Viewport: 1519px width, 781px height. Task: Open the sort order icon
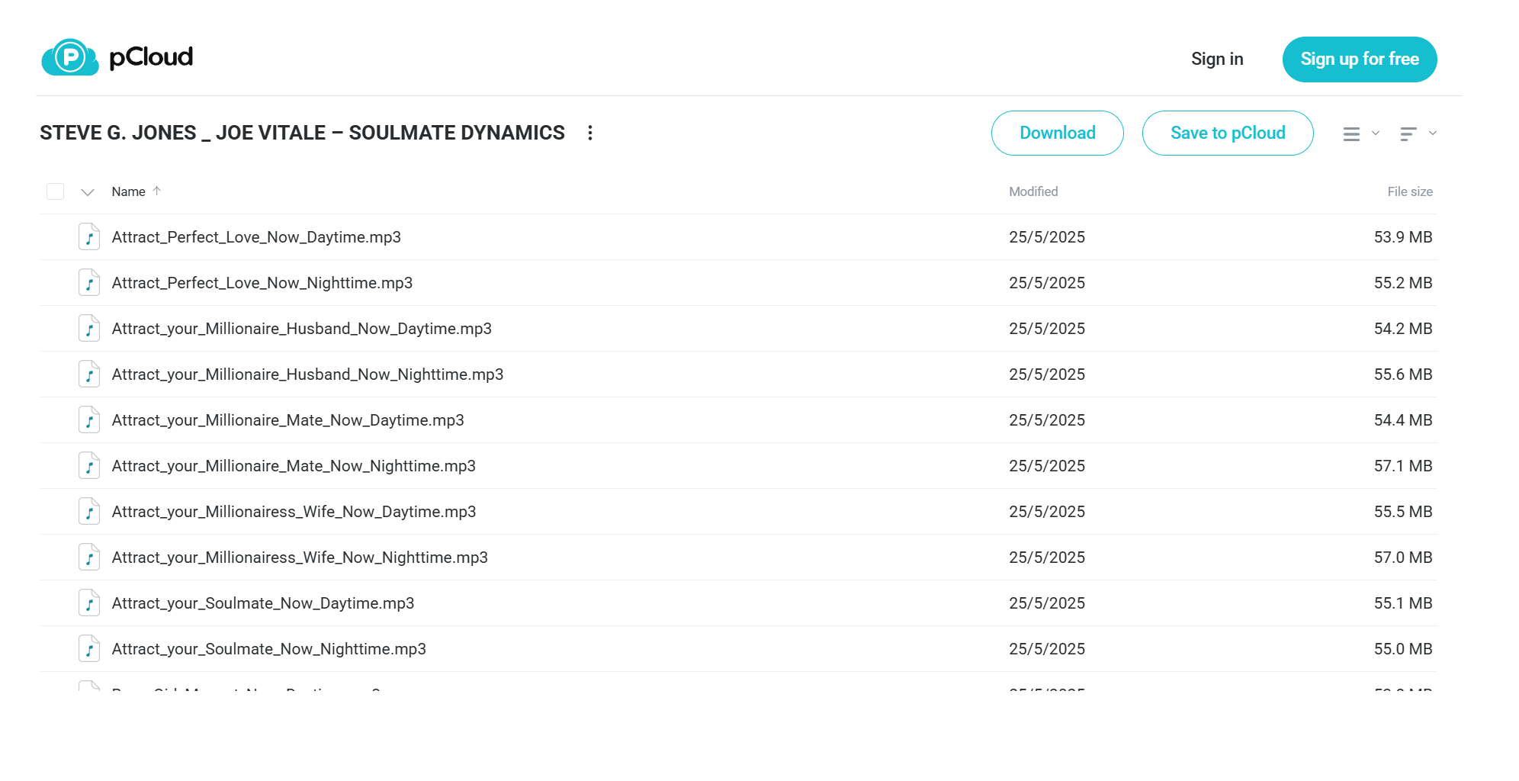coord(1408,134)
